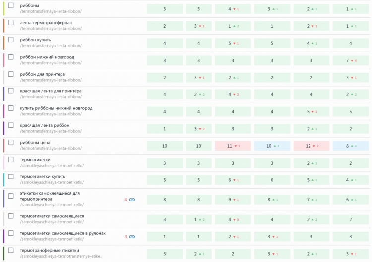Select the red cell showing position 11
This screenshot has width=372, height=262.
point(233,146)
